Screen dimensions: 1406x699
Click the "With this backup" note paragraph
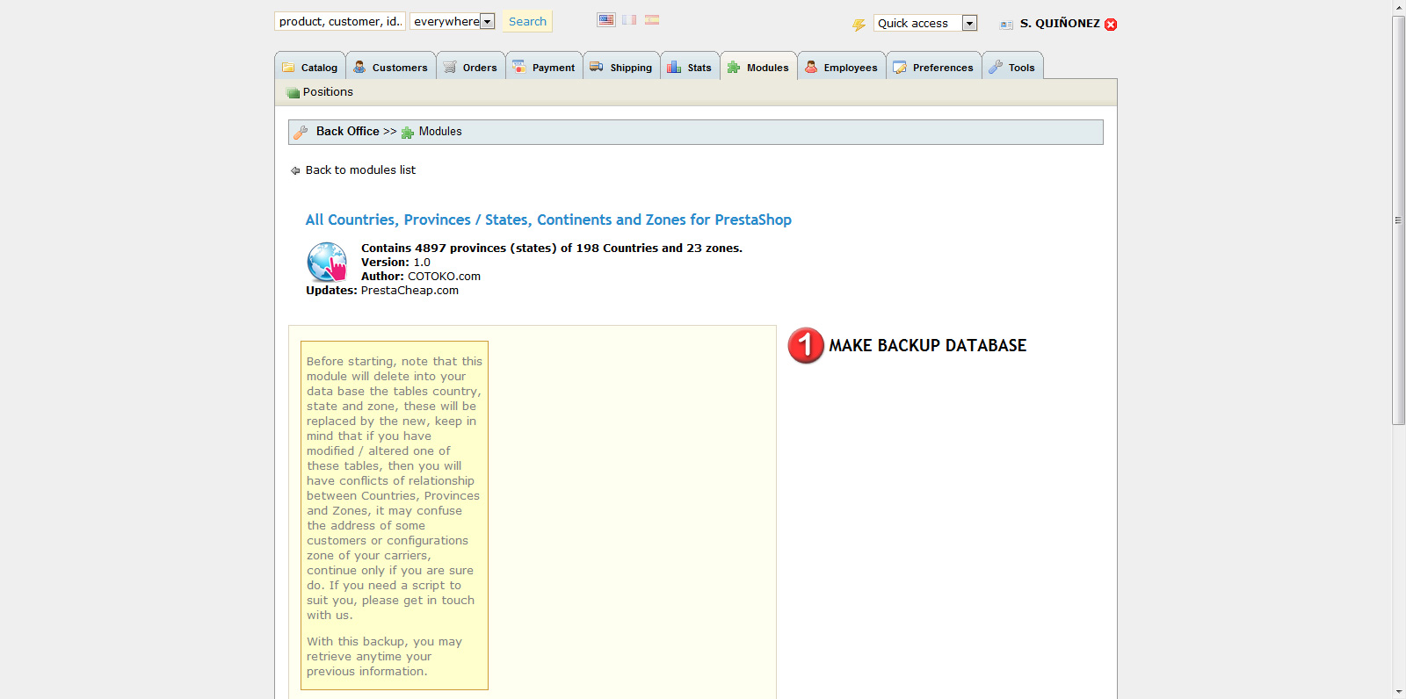(384, 657)
